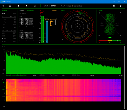Click the vertical scrollbar on right edge
This screenshot has width=127, height=110.
click(x=124, y=77)
